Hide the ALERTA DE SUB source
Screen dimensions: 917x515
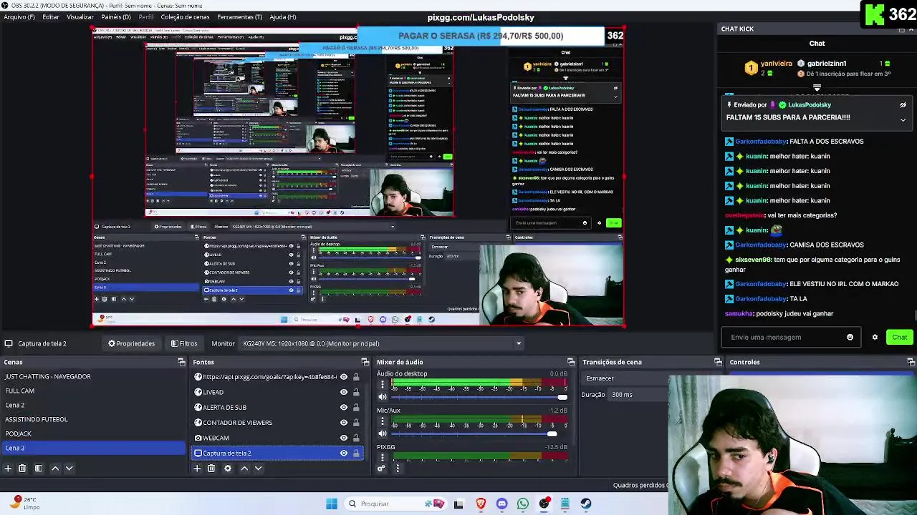(344, 407)
